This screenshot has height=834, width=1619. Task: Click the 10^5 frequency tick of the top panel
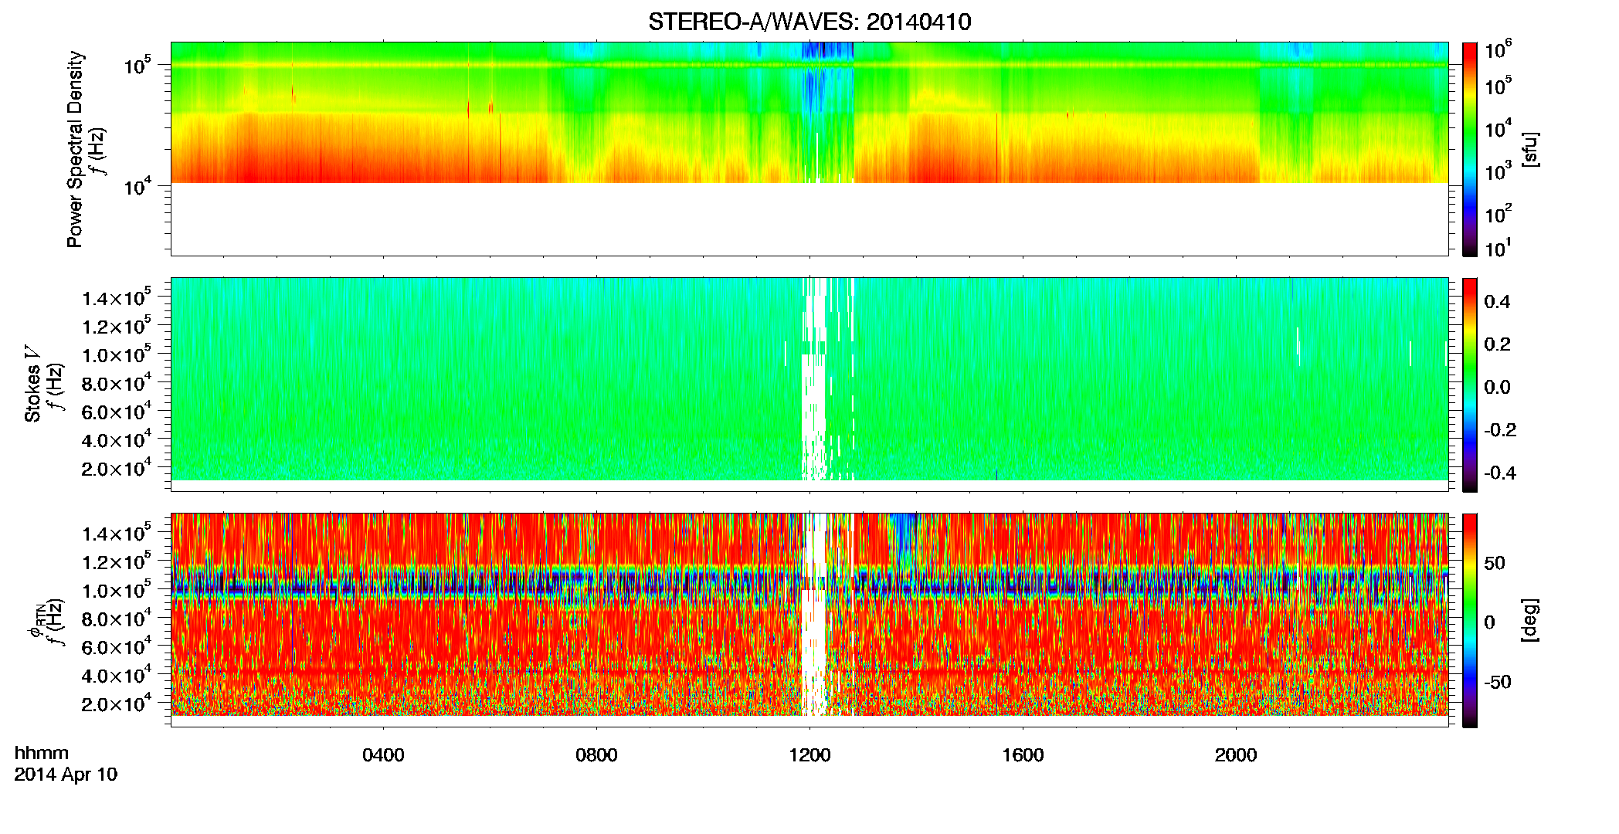[x=137, y=65]
